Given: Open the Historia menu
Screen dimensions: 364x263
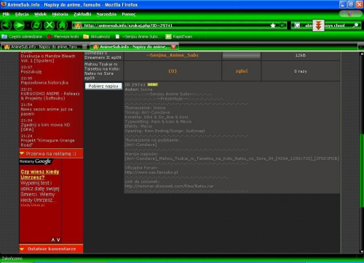Looking at the screenshot, I should [x=60, y=14].
